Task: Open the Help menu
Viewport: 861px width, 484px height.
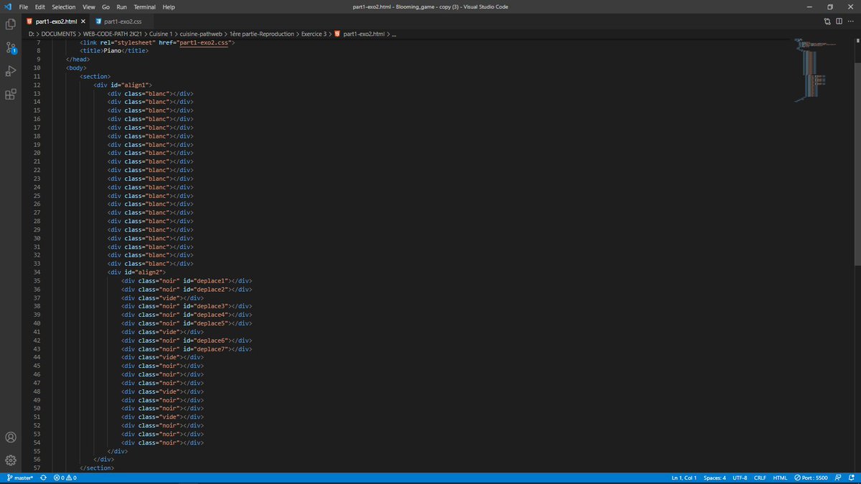Action: click(169, 6)
